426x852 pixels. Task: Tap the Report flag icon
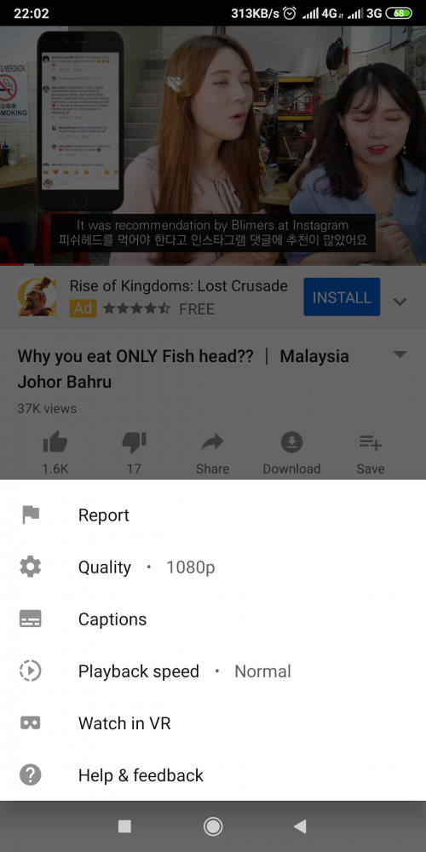31,515
